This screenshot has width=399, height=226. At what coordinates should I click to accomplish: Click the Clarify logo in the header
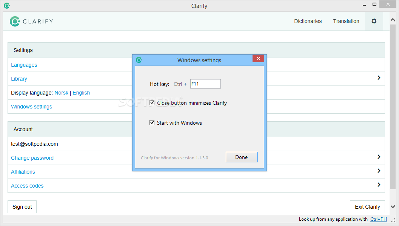(32, 21)
